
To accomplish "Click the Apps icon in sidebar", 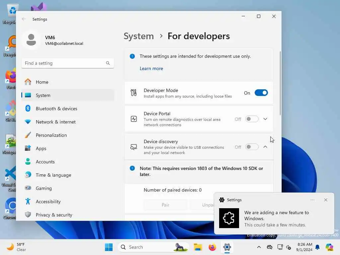I will click(28, 148).
